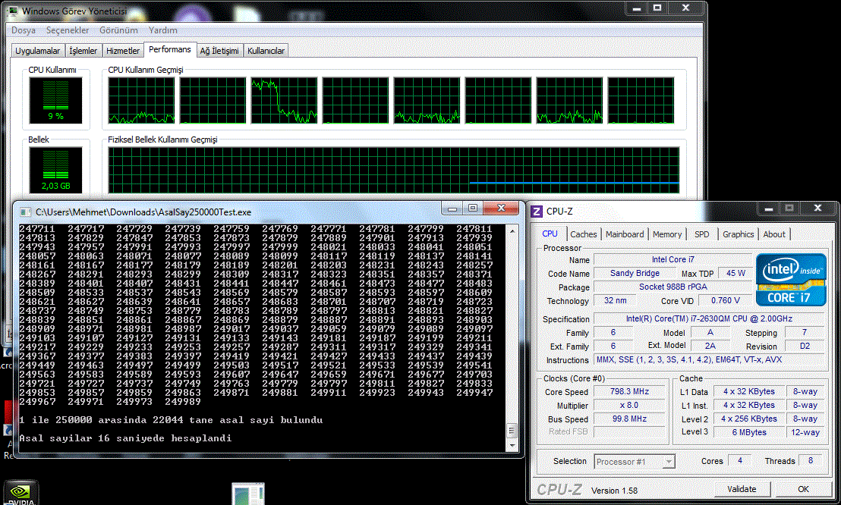This screenshot has width=841, height=505.
Task: Open CPU-Z SPD tab
Action: coord(701,234)
